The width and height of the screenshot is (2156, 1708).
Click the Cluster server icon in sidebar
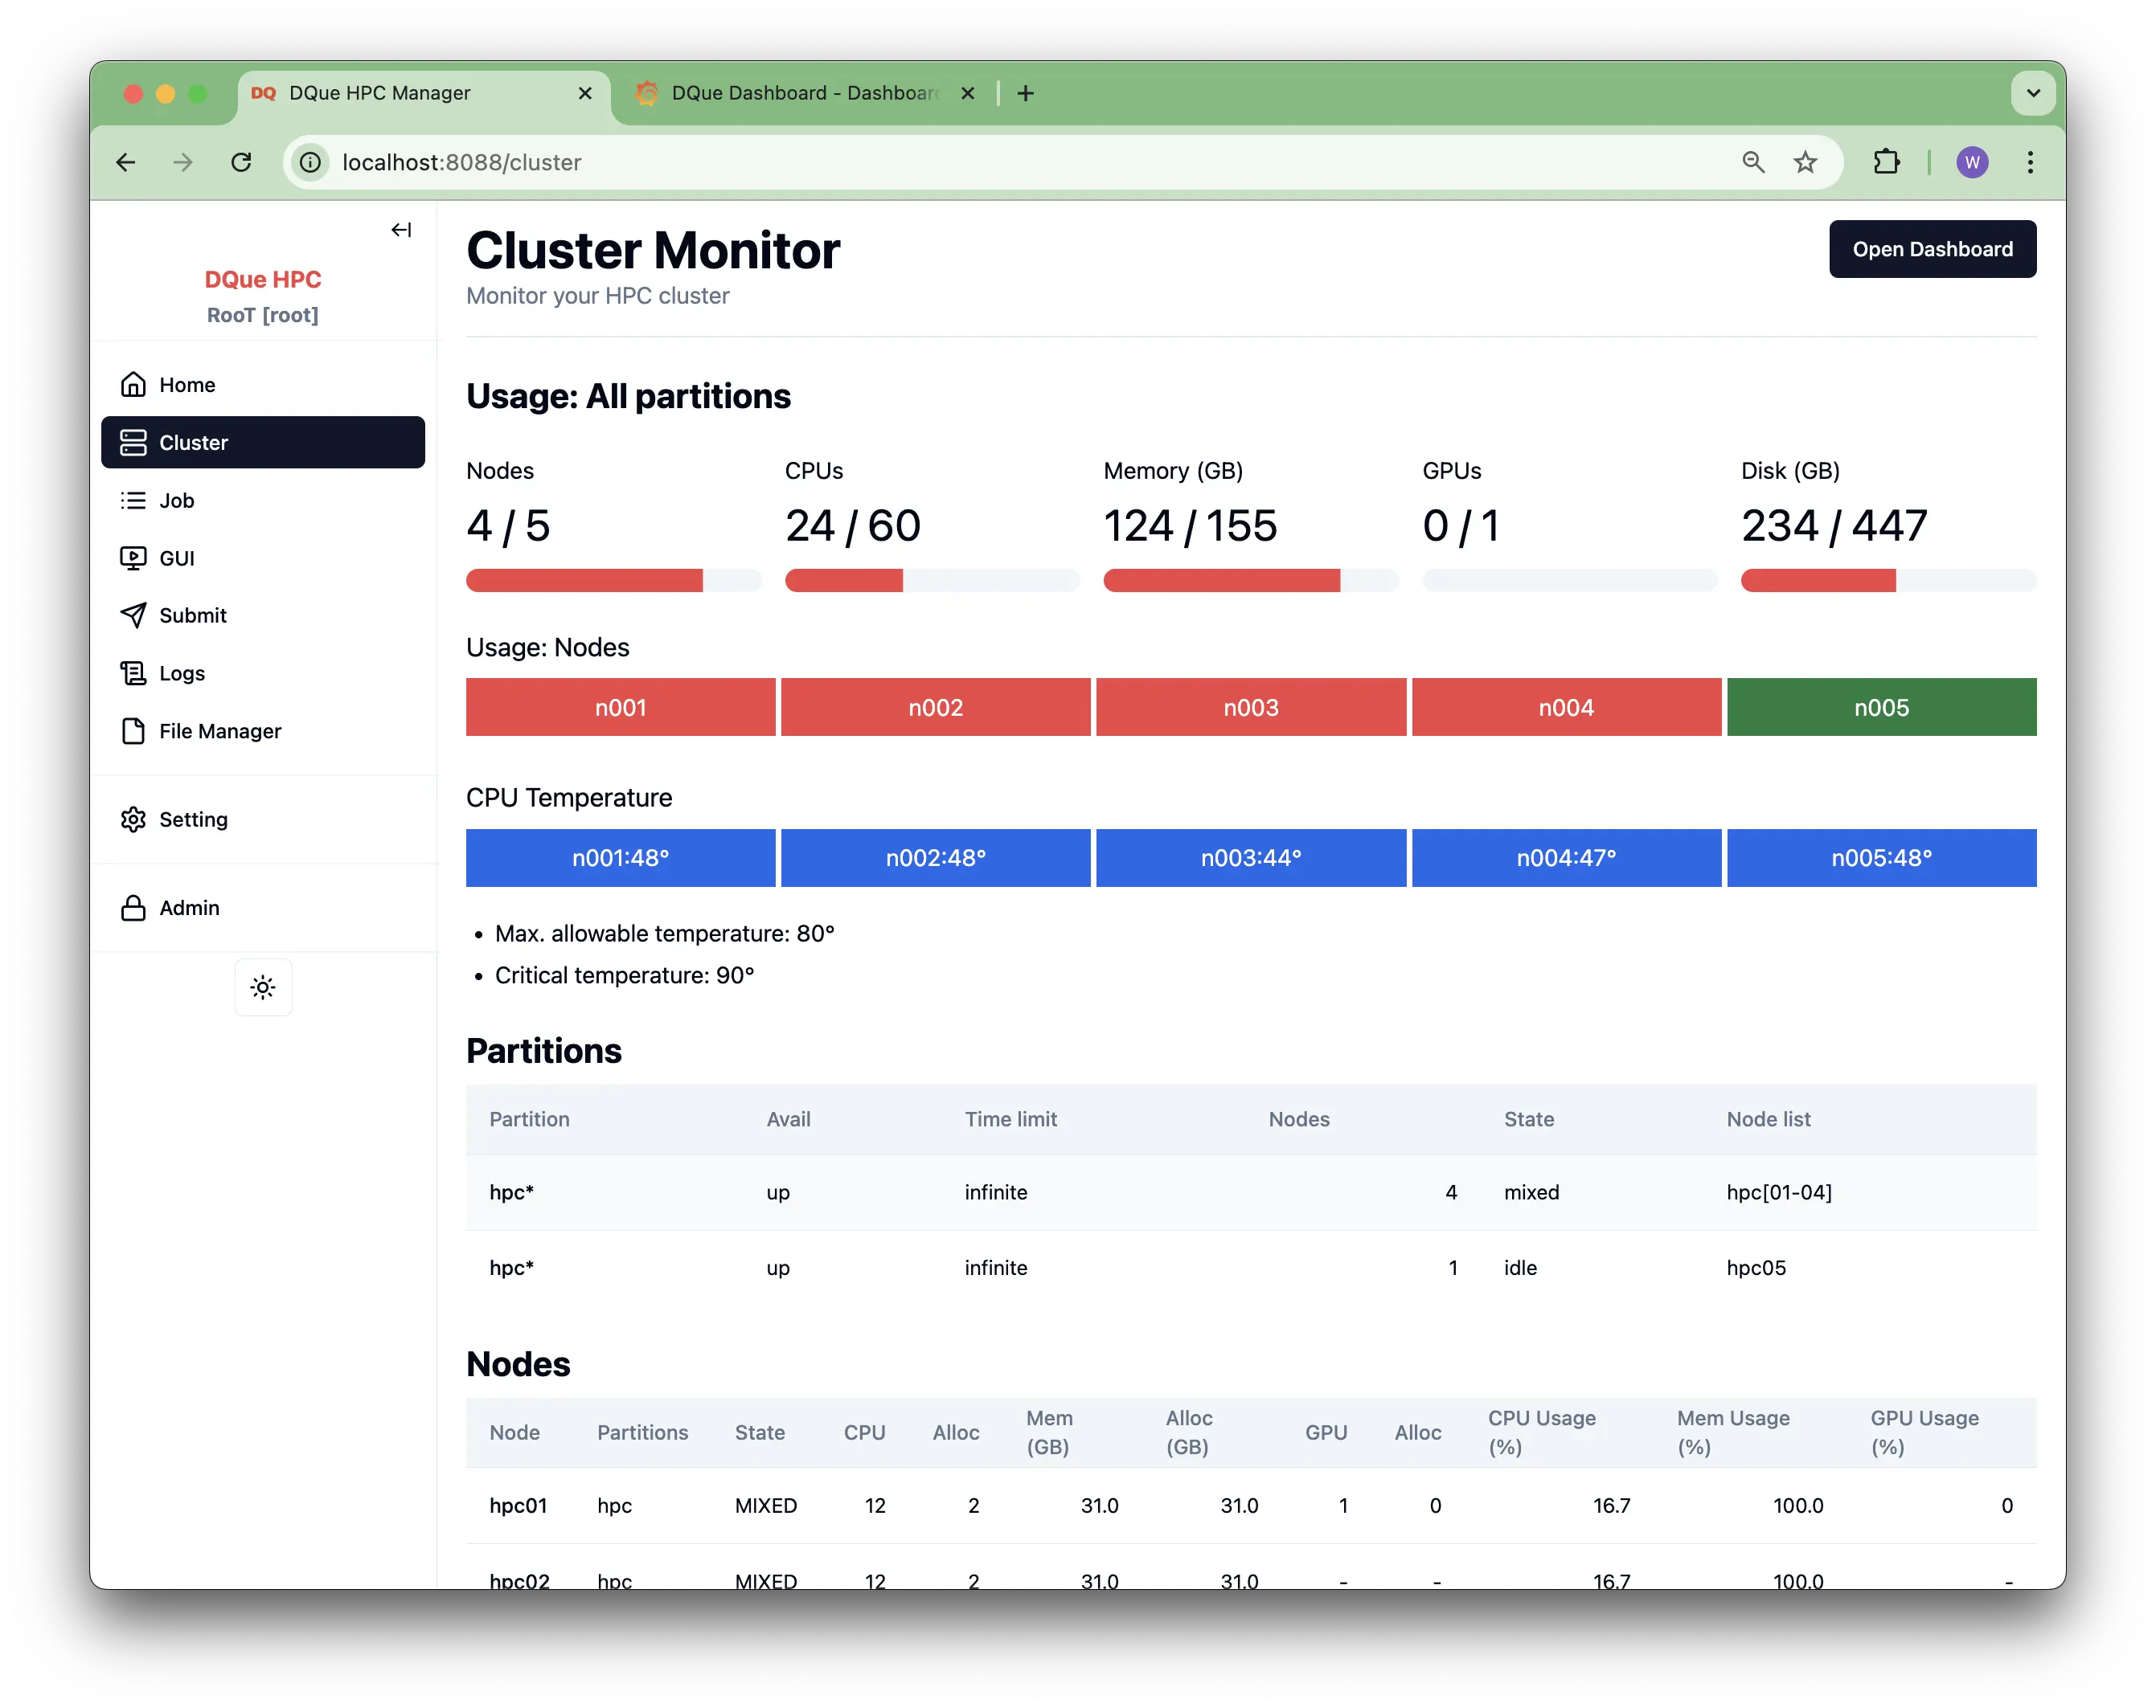(134, 442)
